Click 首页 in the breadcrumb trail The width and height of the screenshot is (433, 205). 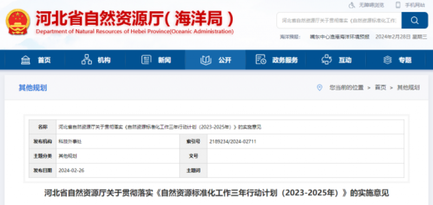point(380,88)
